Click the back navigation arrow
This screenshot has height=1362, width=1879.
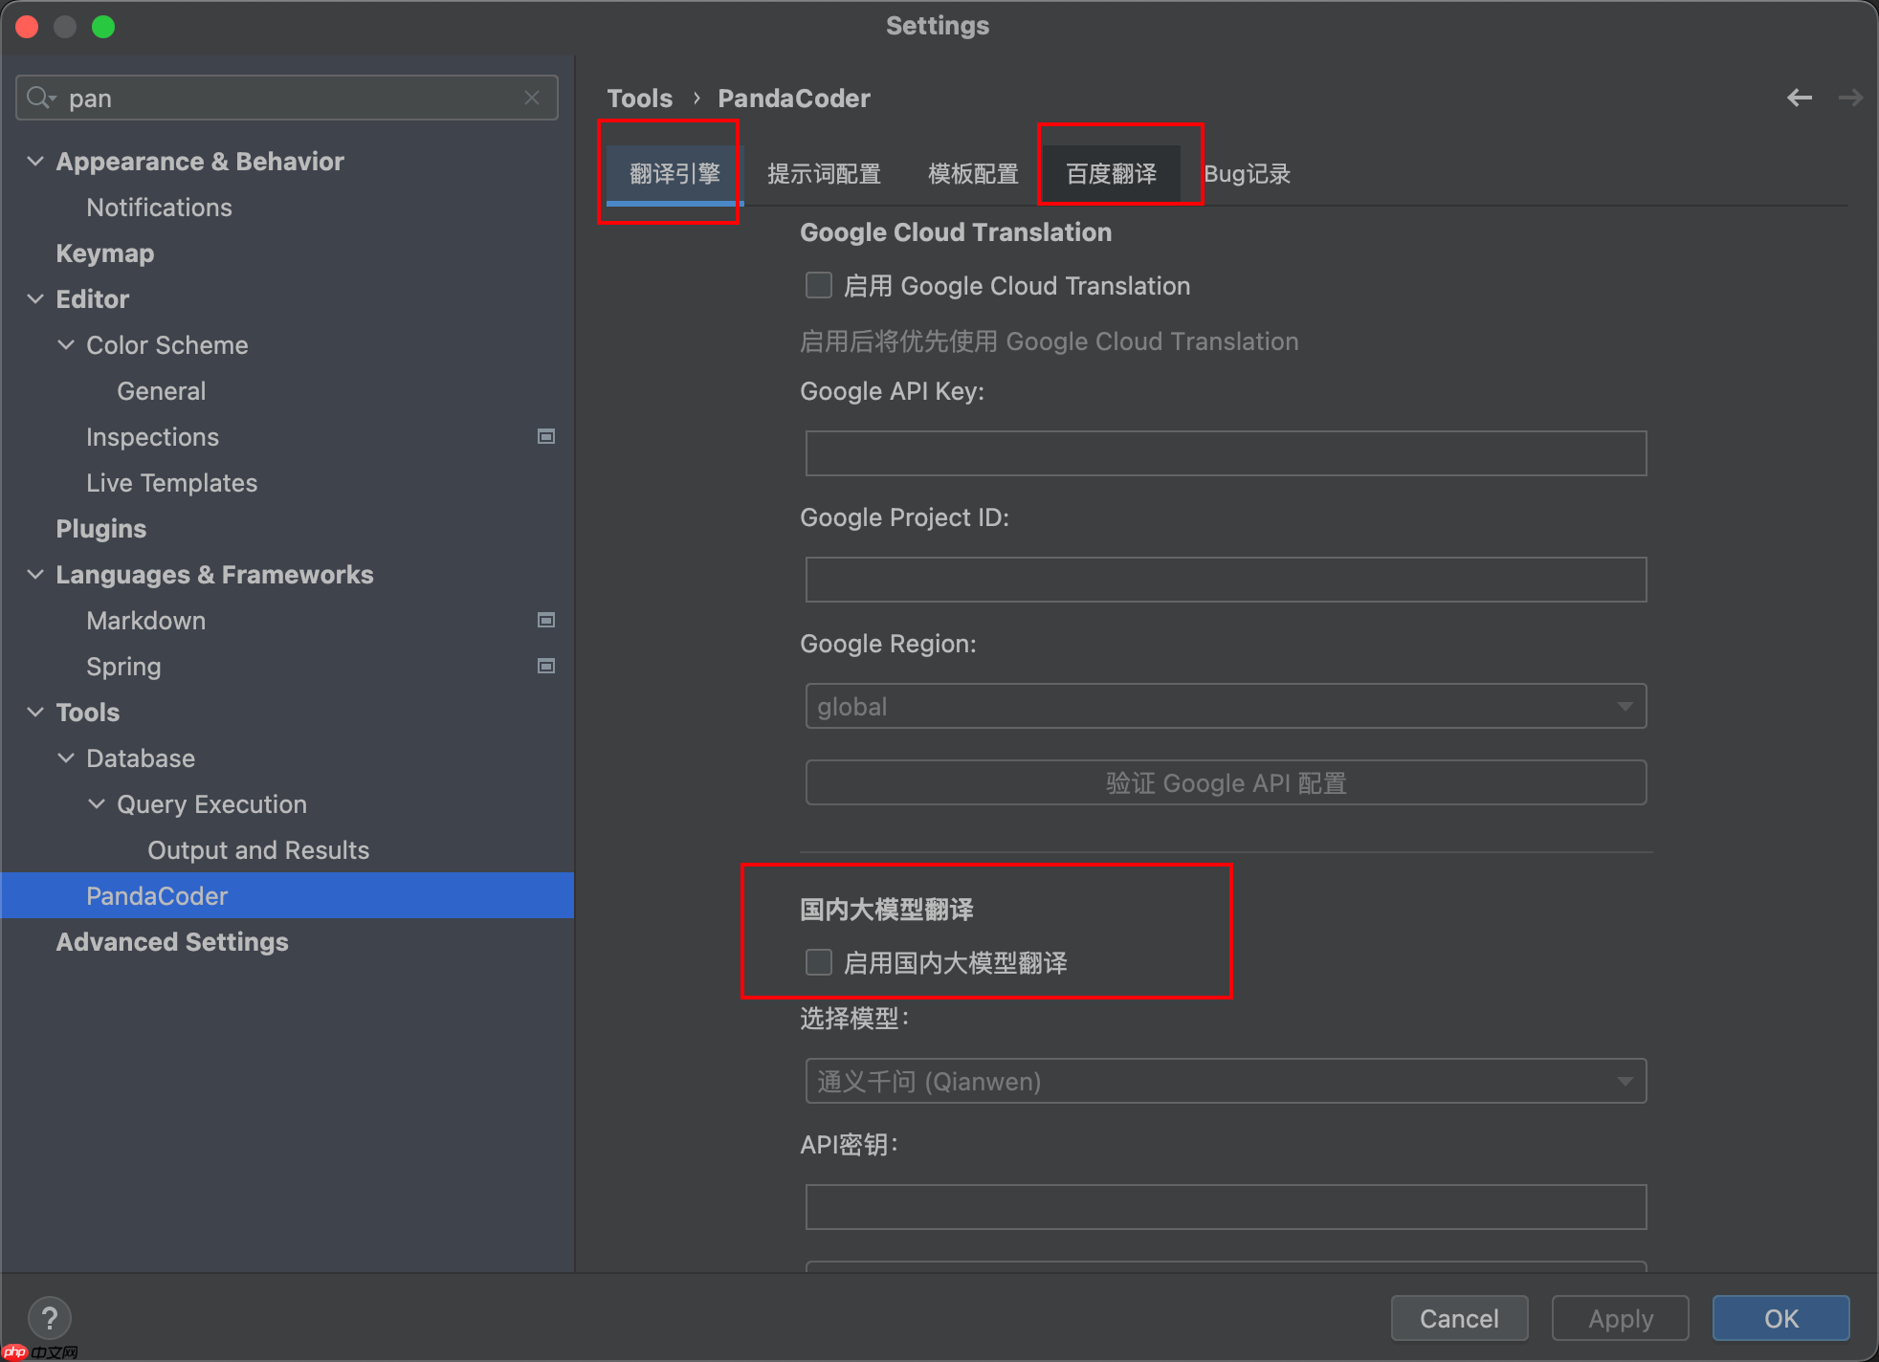coord(1801,97)
